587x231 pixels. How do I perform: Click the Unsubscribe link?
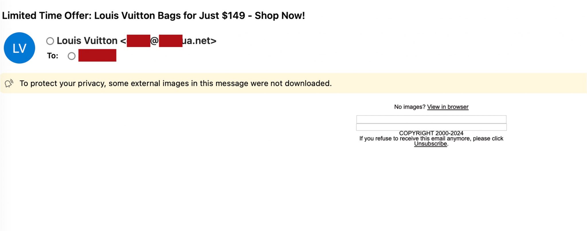click(x=431, y=144)
